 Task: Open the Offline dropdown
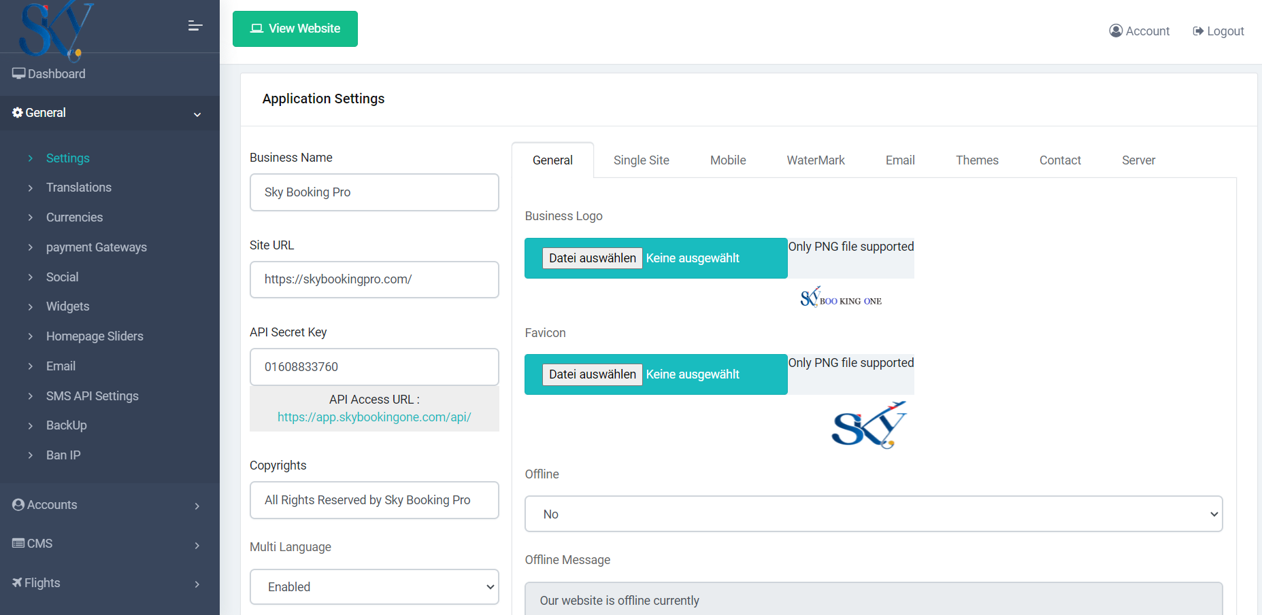[874, 514]
